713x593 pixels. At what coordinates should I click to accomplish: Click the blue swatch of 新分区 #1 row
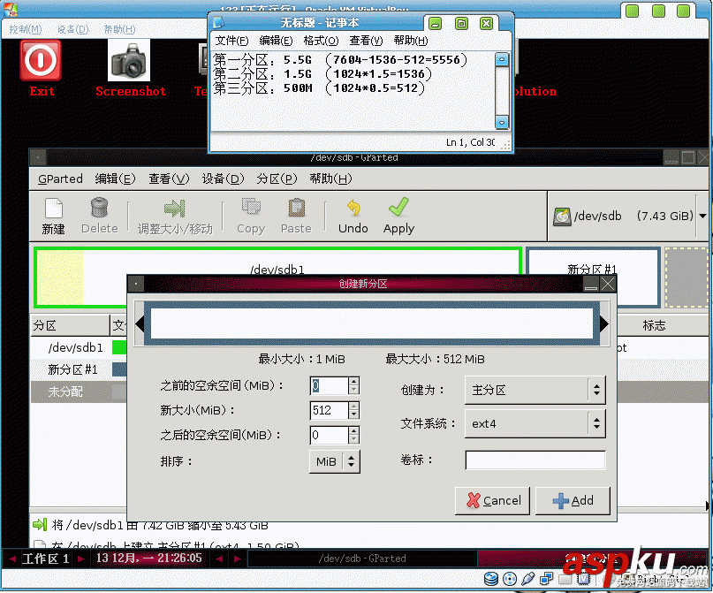(119, 369)
